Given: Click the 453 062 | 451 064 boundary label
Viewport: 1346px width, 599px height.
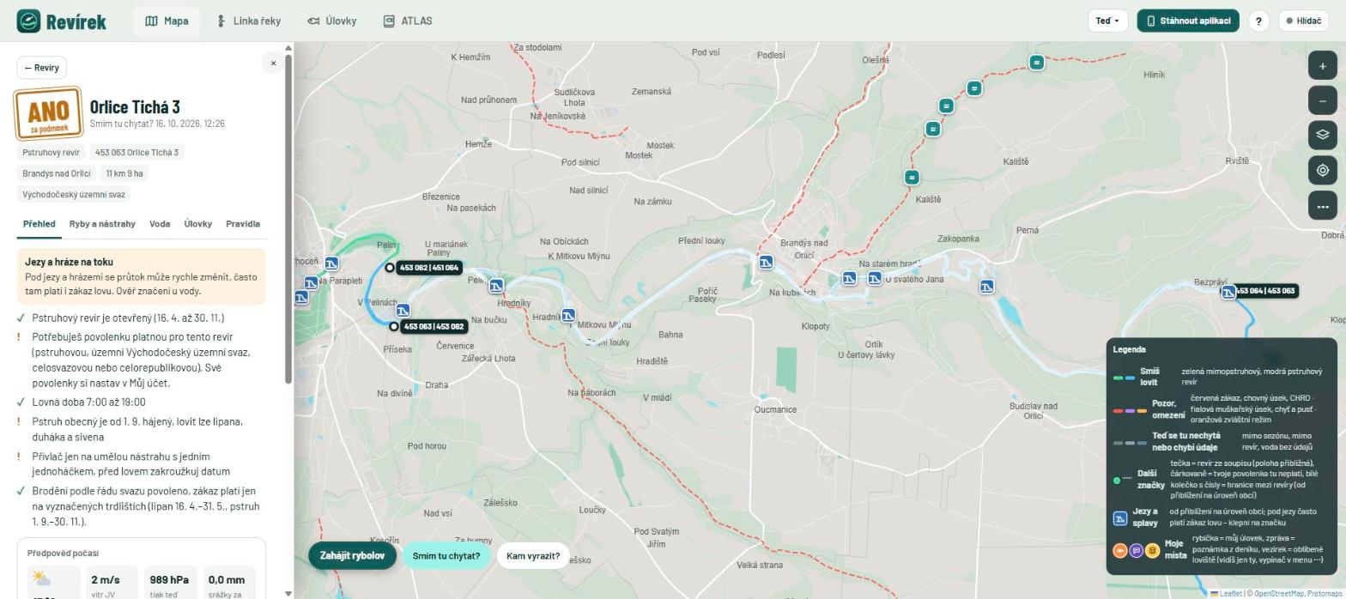Looking at the screenshot, I should point(428,268).
